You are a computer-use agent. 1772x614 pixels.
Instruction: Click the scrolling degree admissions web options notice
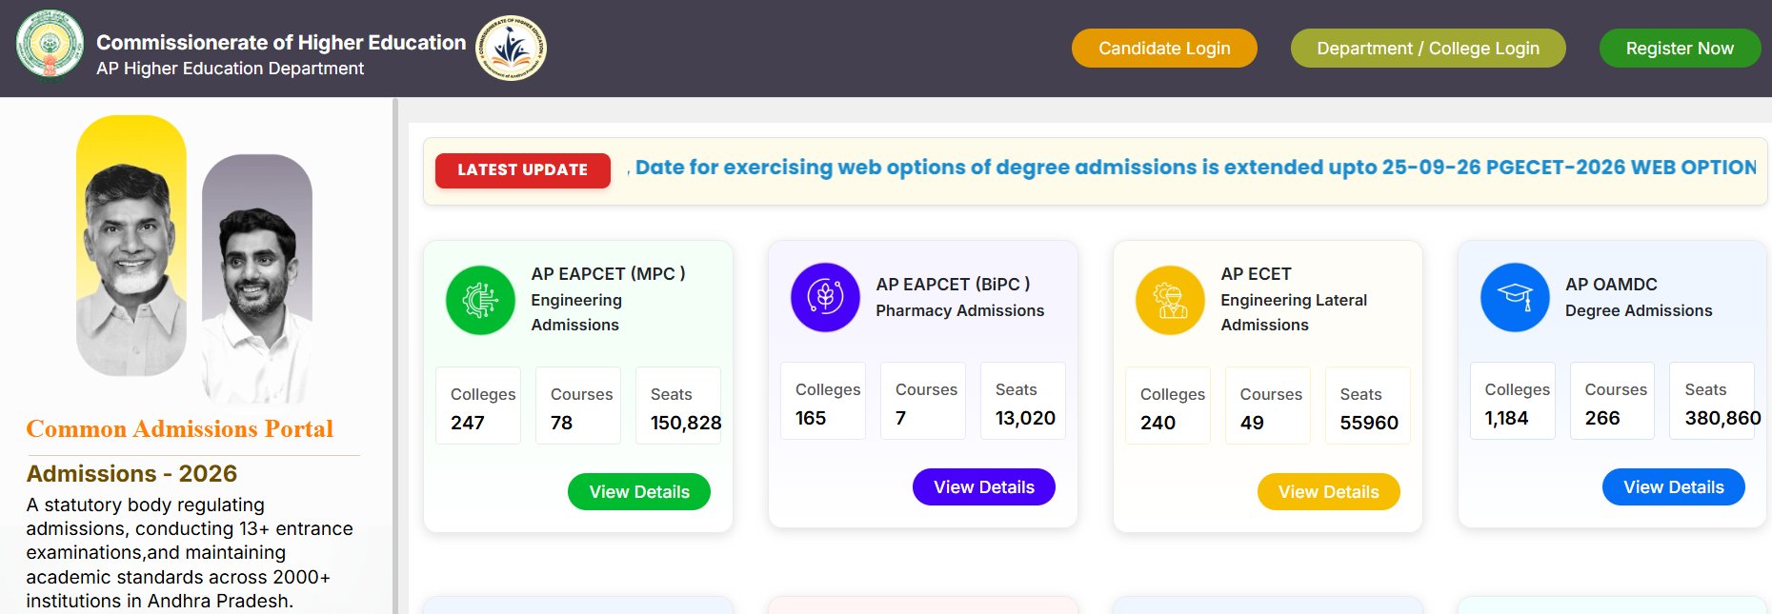(1191, 168)
